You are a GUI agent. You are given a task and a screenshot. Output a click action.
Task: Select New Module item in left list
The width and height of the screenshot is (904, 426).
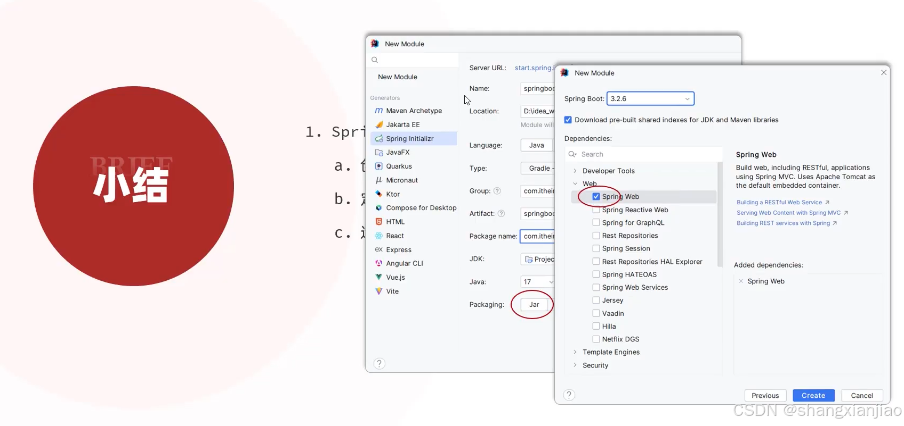398,77
